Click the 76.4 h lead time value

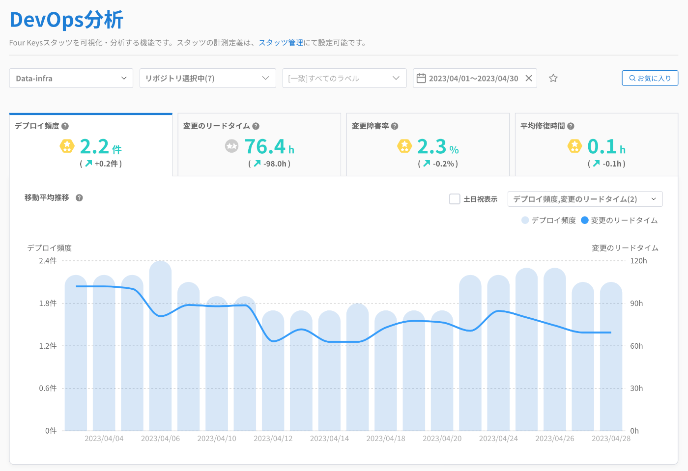(269, 146)
